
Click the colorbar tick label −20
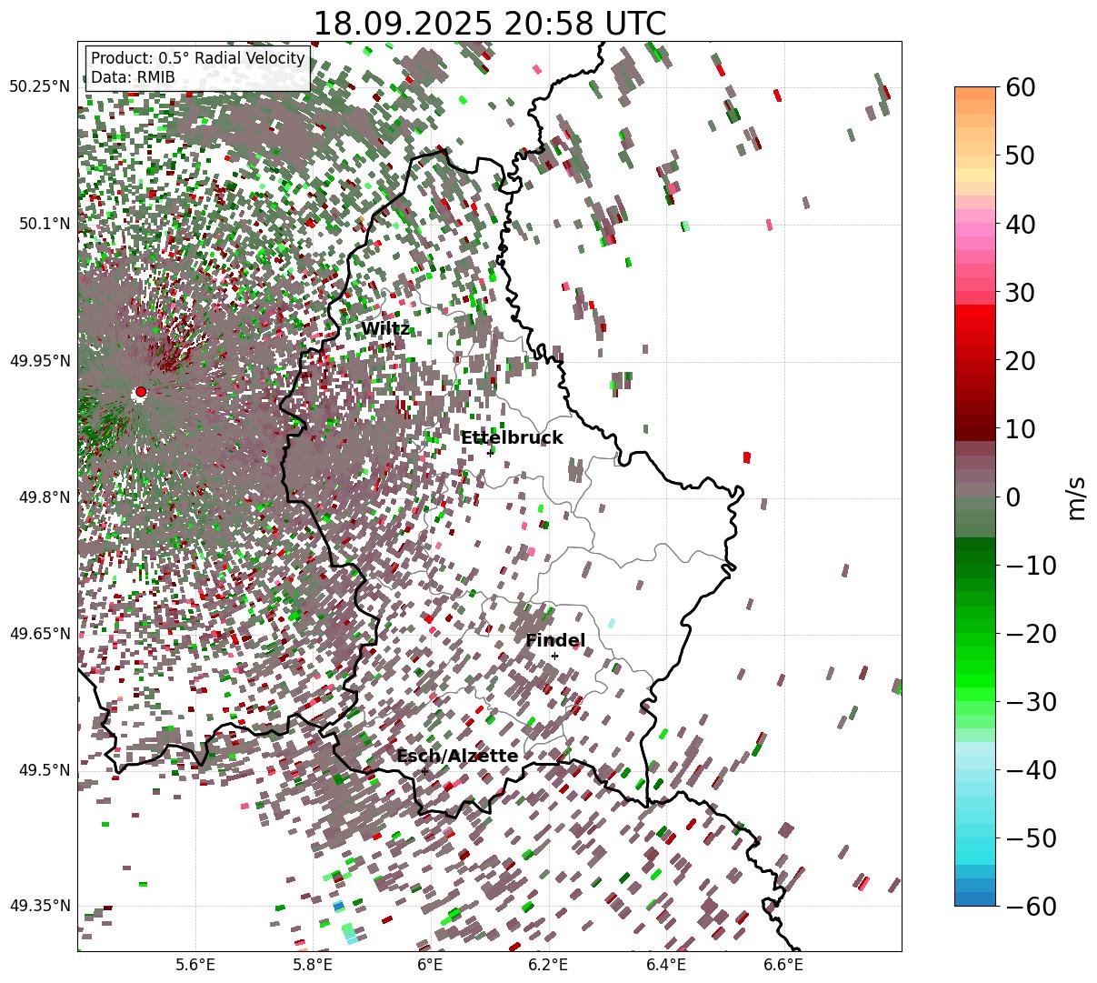pos(1030,633)
